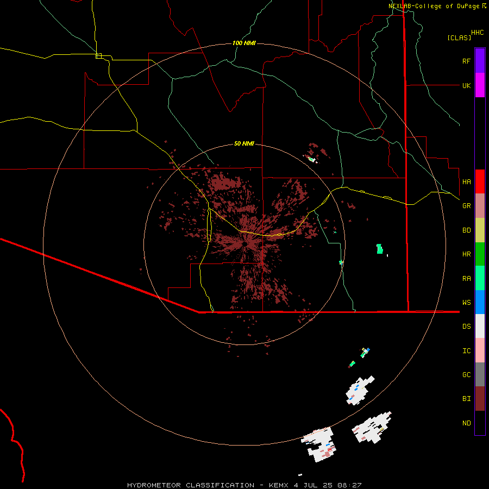Viewport: 489px width, 489px height.
Task: Click the blue WS wet snow swatch
Action: click(x=480, y=302)
